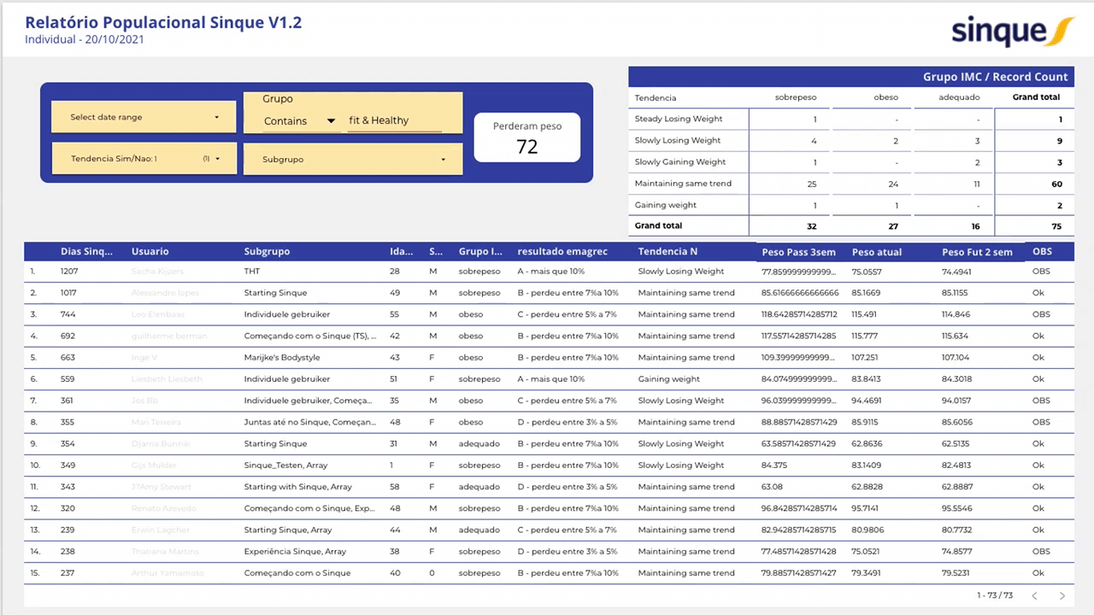The width and height of the screenshot is (1094, 615).
Task: Click Peso Pass value 84.375 in row 10
Action: click(x=774, y=465)
